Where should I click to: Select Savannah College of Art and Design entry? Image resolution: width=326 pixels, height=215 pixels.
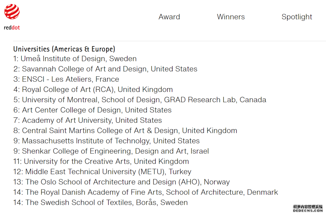point(105,69)
